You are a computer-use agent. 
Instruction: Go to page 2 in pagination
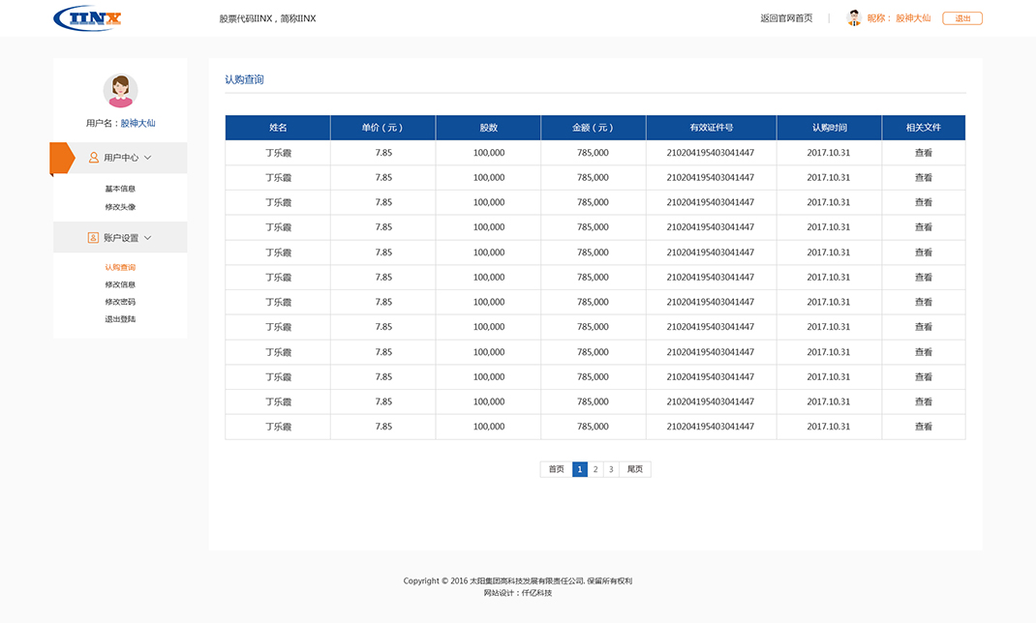(594, 468)
